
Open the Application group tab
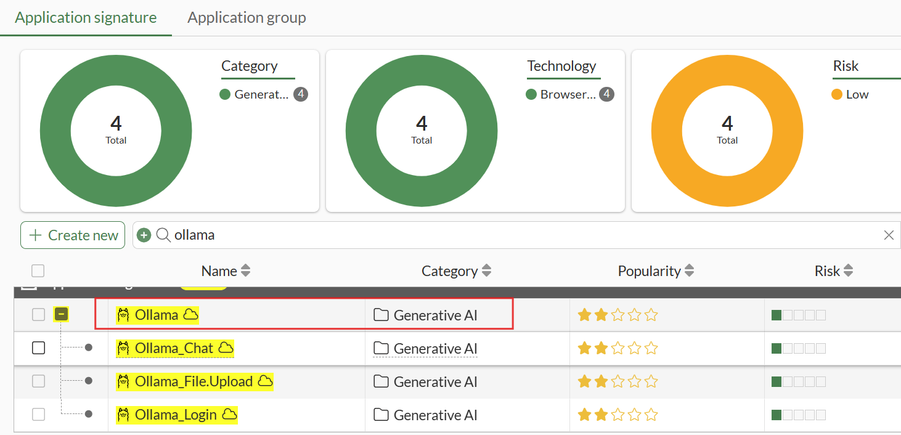click(x=247, y=17)
